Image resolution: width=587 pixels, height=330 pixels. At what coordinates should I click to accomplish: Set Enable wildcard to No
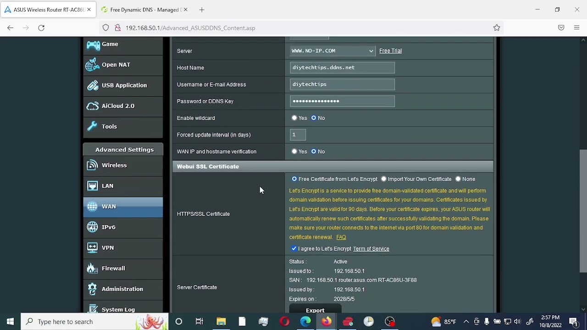(314, 118)
